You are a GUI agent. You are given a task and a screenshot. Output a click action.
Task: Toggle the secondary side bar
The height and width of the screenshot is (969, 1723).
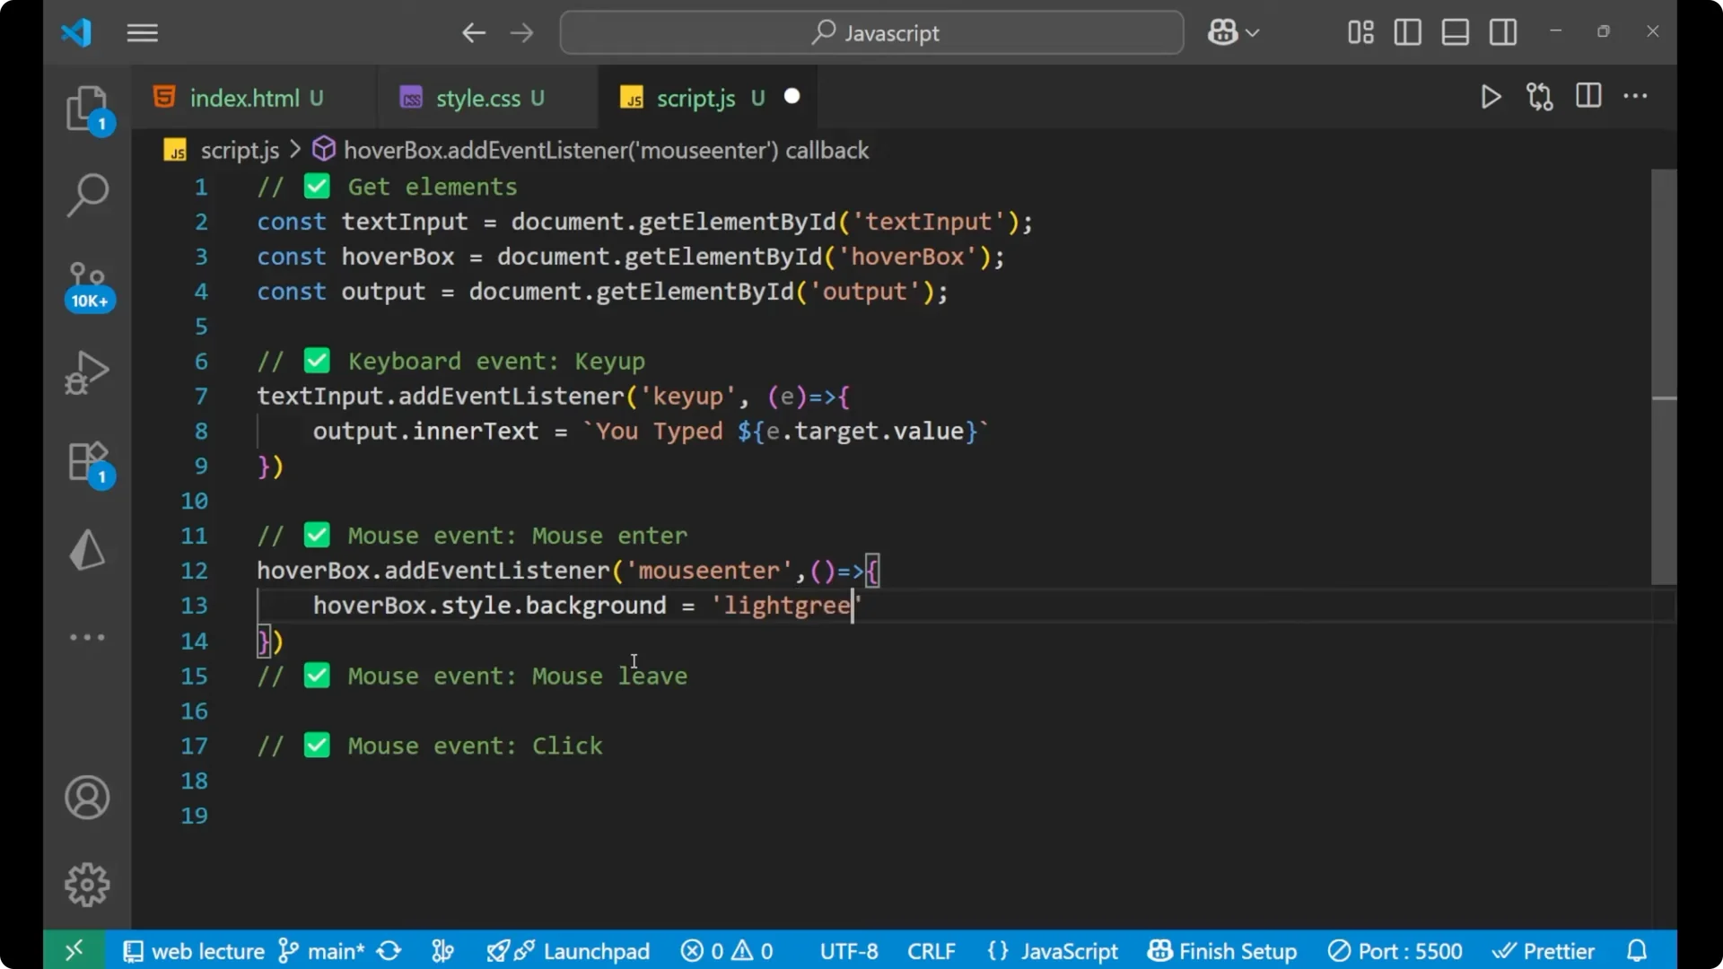1503,32
